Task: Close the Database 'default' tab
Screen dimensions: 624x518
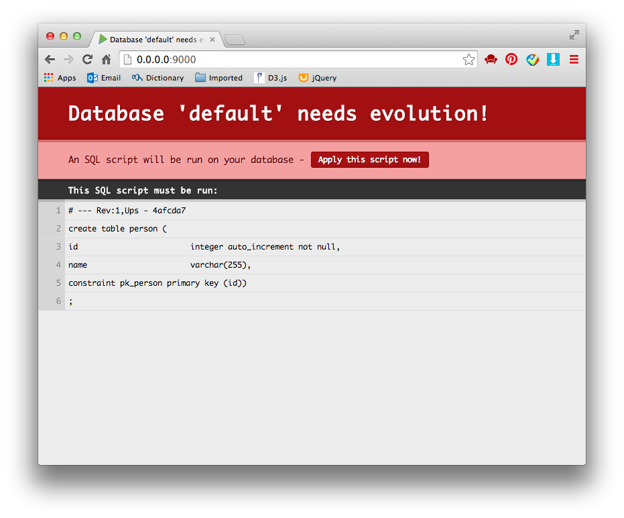Action: coord(212,40)
